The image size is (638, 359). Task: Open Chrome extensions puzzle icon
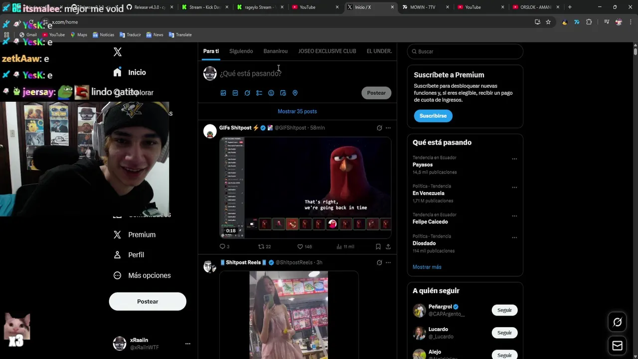(x=589, y=22)
